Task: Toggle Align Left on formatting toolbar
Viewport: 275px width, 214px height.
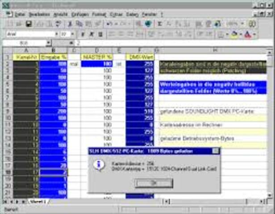Action: click(x=112, y=34)
